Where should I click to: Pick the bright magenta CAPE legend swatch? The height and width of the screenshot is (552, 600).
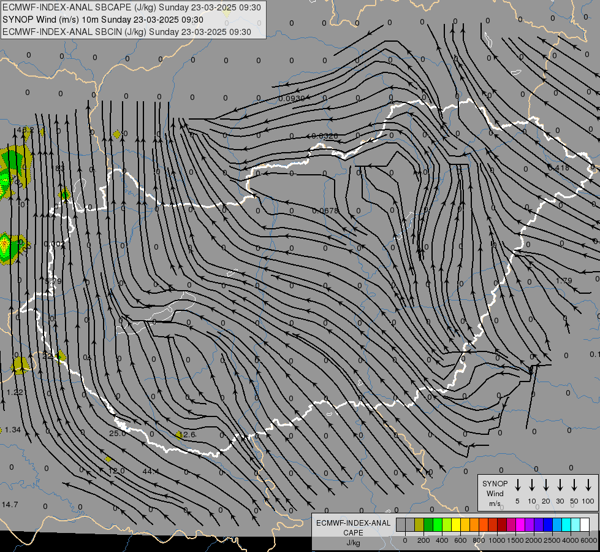pos(520,524)
